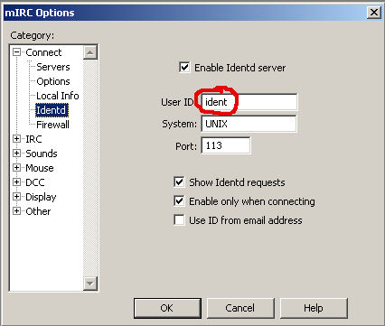Cancel the mIRC Options dialog
This screenshot has width=385, height=326.
[240, 308]
